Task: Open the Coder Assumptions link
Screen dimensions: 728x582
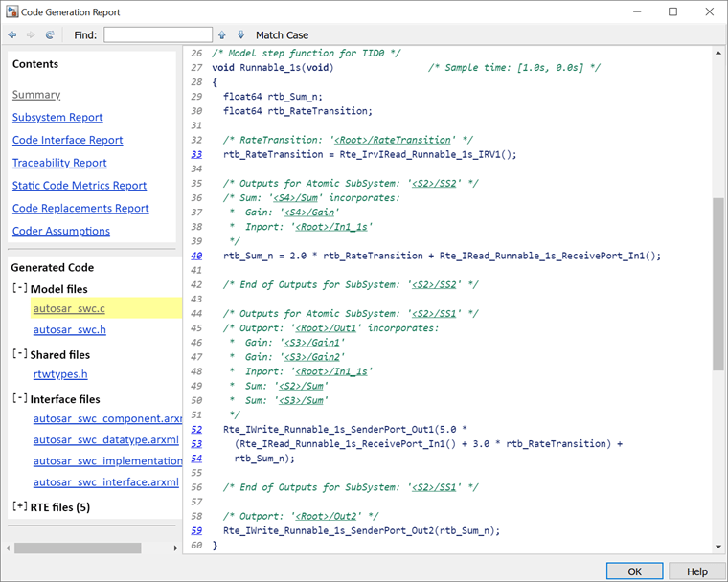Action: pyautogui.click(x=61, y=231)
